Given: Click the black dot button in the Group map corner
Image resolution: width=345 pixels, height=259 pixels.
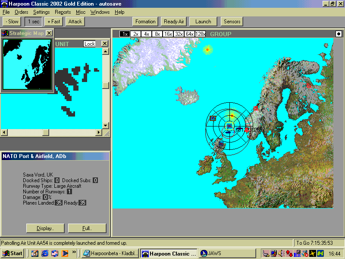Looking at the screenshot, I should [339, 34].
